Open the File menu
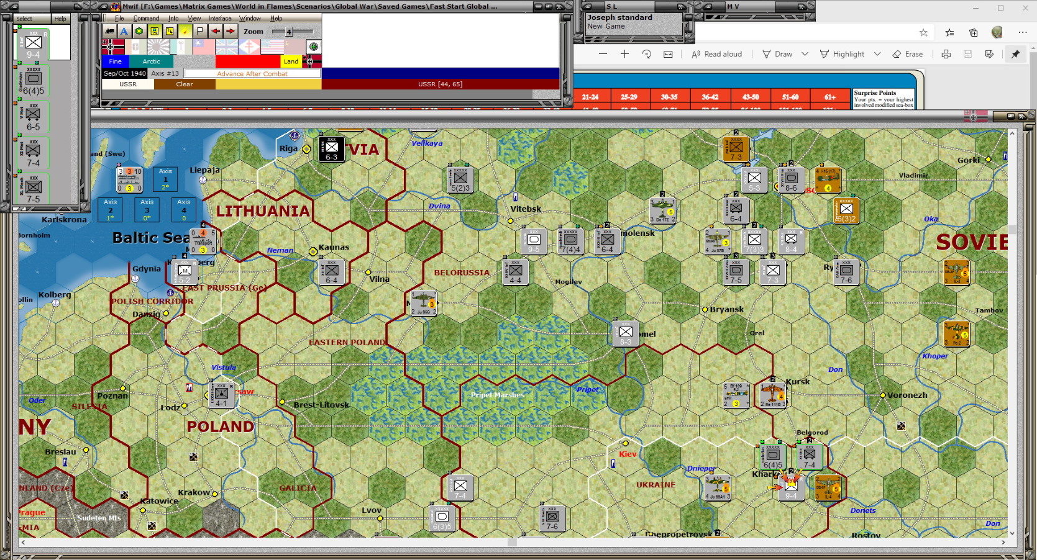The width and height of the screenshot is (1037, 560). click(x=119, y=19)
